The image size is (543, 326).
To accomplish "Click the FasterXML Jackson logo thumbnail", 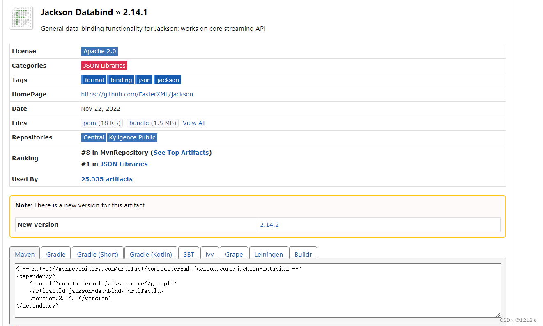I will tap(21, 18).
